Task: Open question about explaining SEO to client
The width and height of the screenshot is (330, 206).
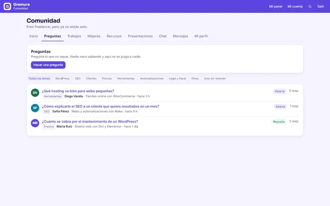Action: 100,106
